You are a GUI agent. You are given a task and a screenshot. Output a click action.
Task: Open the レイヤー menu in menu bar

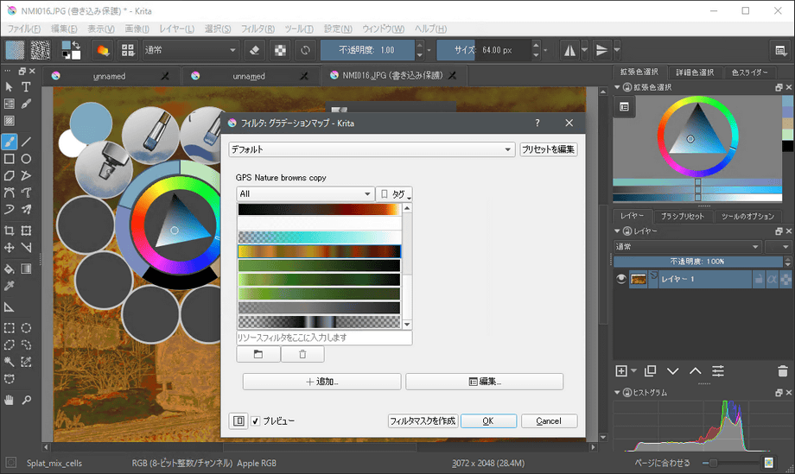click(x=176, y=28)
